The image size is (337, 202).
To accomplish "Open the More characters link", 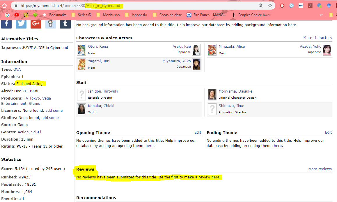I will coord(317,38).
